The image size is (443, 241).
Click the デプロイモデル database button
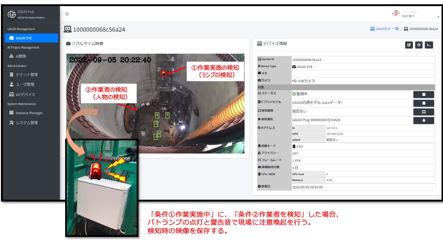pyautogui.click(x=424, y=103)
